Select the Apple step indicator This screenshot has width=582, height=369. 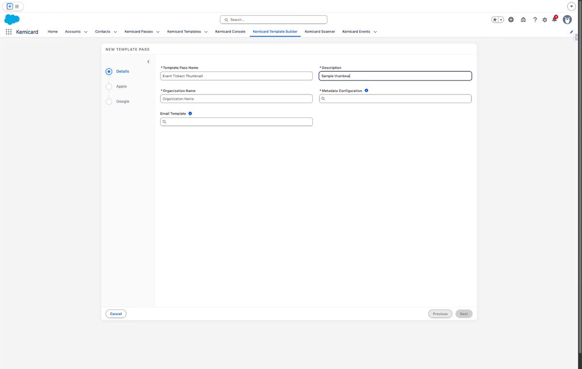coord(109,86)
